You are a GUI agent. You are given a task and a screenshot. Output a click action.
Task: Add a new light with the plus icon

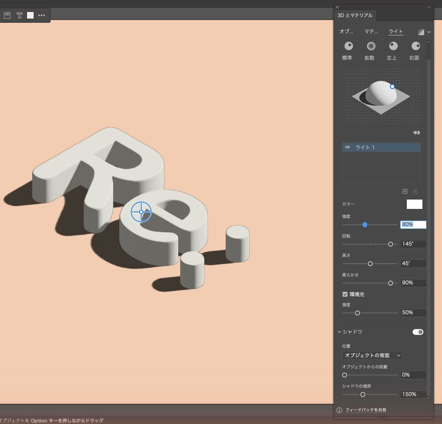point(405,192)
